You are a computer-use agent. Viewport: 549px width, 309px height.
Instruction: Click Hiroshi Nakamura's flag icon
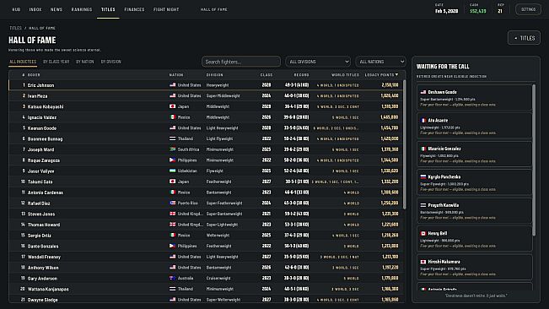(x=423, y=262)
